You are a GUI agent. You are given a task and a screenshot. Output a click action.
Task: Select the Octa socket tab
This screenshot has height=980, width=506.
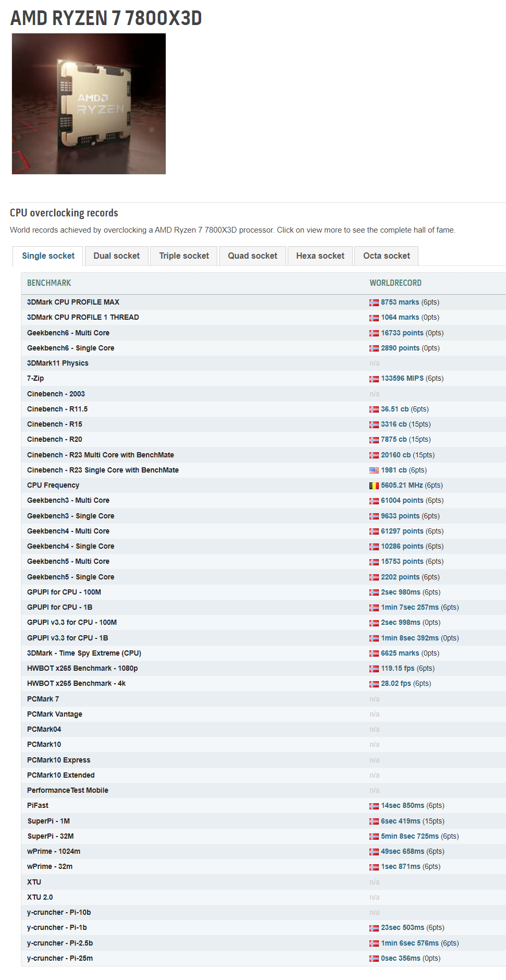pyautogui.click(x=387, y=256)
